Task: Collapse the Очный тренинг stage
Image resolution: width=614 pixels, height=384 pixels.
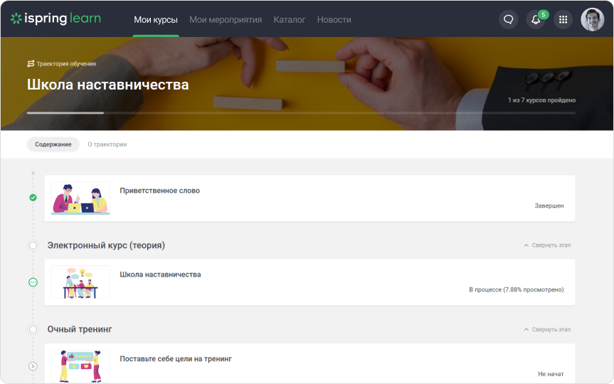Action: click(x=547, y=329)
